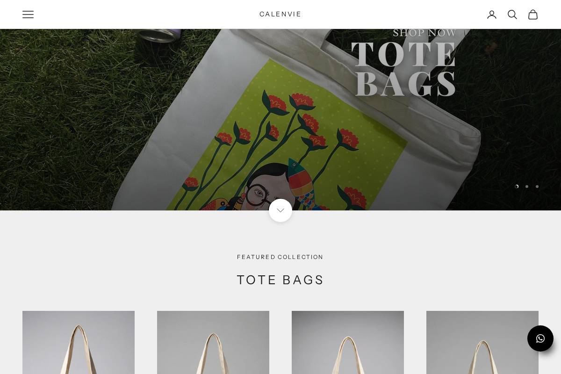561x374 pixels.
Task: Click the large BAGS word on banner
Action: pyautogui.click(x=405, y=84)
